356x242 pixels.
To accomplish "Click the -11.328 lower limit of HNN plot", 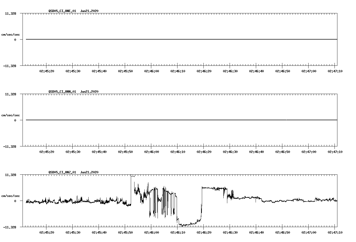I will [x=9, y=147].
